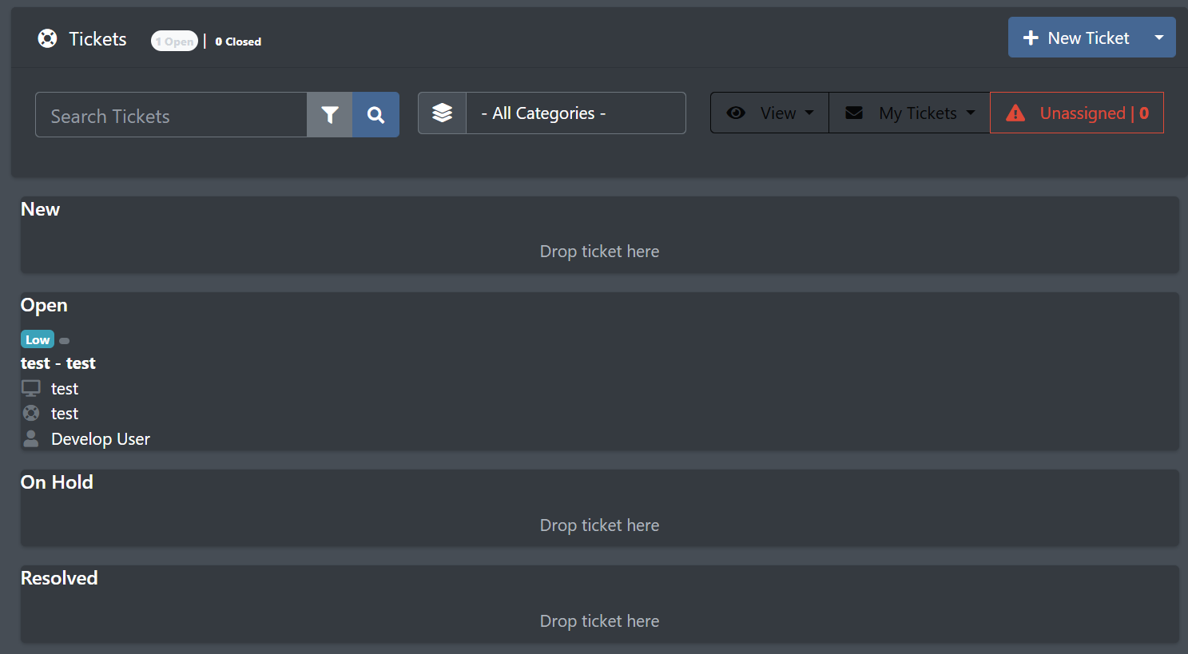Click the envelope icon on My Tickets
Viewport: 1188px width, 654px height.
(x=854, y=113)
